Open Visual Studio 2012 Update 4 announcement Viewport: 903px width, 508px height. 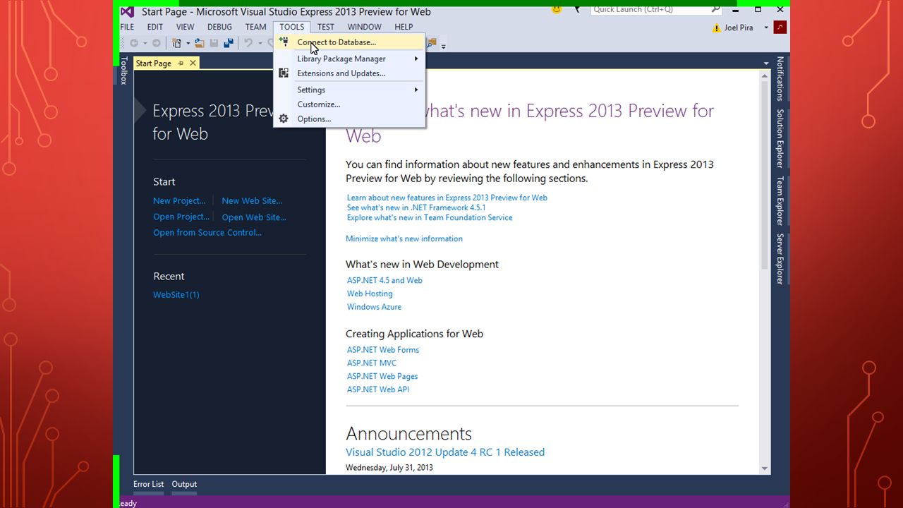(445, 452)
